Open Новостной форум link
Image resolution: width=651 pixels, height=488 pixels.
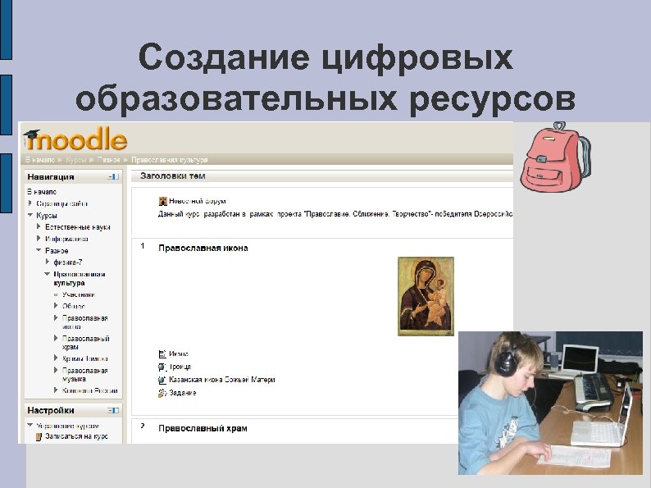198,202
